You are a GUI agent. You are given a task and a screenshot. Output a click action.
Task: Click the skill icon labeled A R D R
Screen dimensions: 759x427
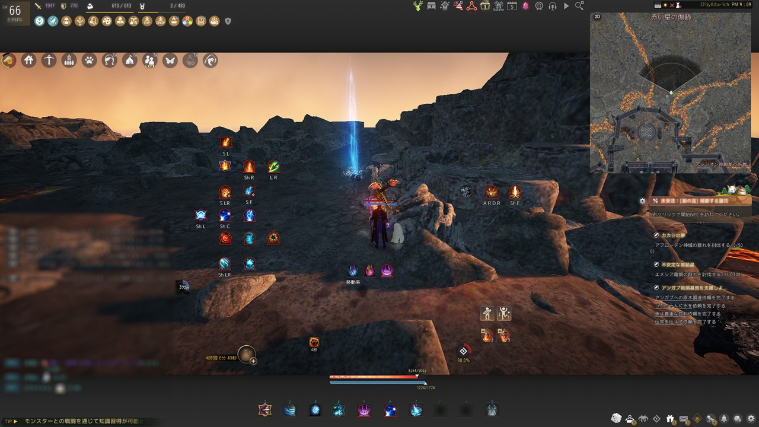(491, 192)
